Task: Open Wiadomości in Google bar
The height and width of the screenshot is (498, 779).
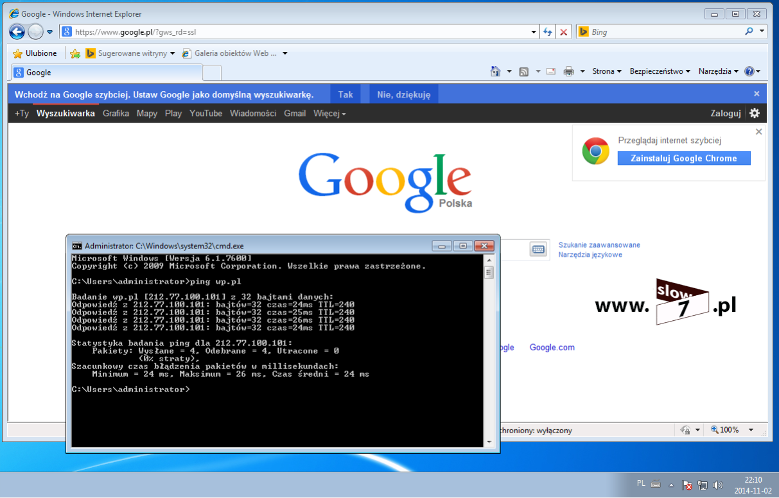Action: pyautogui.click(x=253, y=113)
